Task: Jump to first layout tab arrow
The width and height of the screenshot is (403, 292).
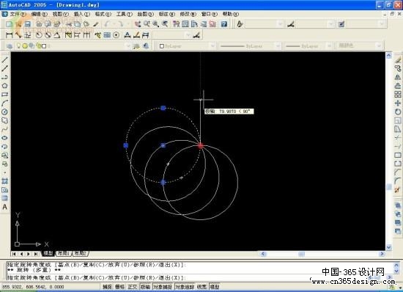Action: pos(14,254)
